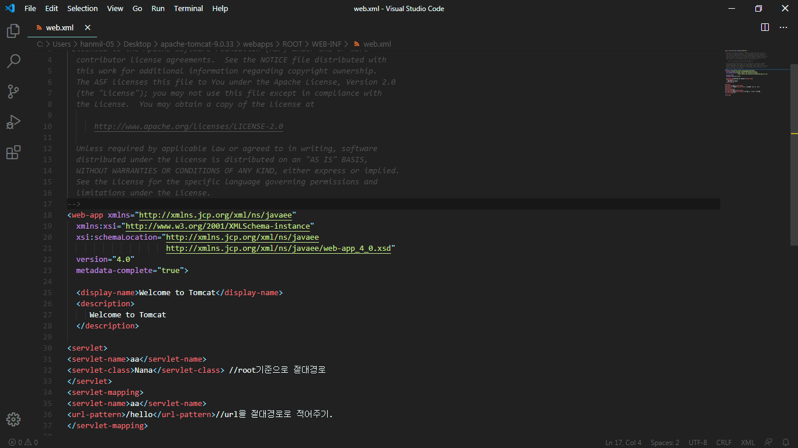Click line number 25 in the gutter

(47, 292)
